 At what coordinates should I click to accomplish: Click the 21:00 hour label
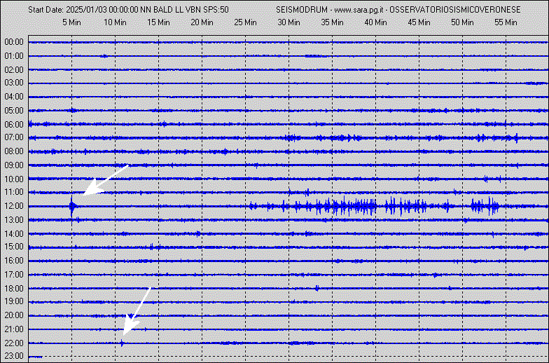pos(14,329)
